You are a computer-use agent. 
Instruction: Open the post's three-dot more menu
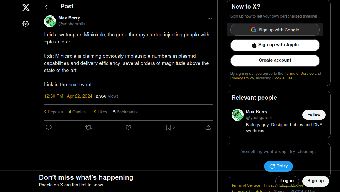point(210,19)
